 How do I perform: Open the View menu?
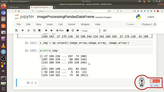pos(39,24)
